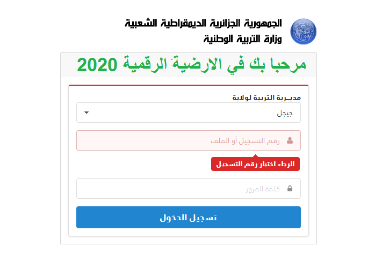This screenshot has height=254, width=375.
Task: Click the Ministry of Education emblem logo
Action: click(x=303, y=32)
